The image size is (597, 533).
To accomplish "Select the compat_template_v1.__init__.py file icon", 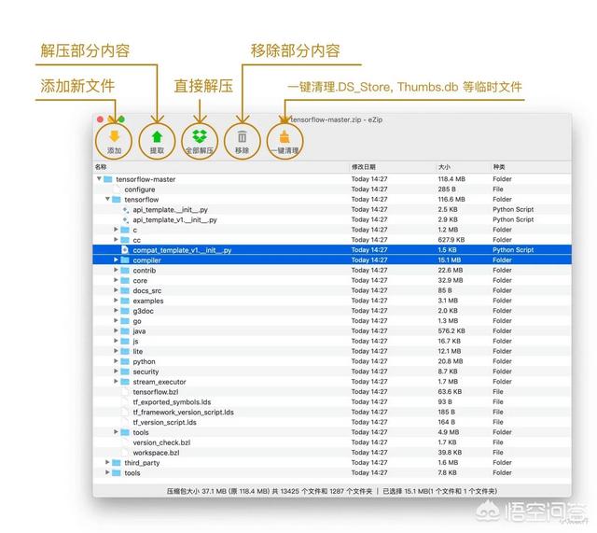I will (x=125, y=250).
